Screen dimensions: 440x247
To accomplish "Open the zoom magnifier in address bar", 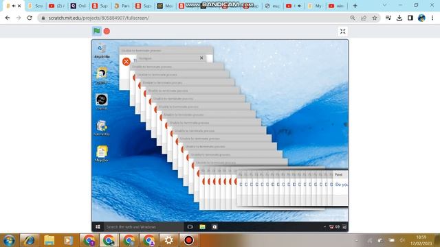I will [x=353, y=18].
